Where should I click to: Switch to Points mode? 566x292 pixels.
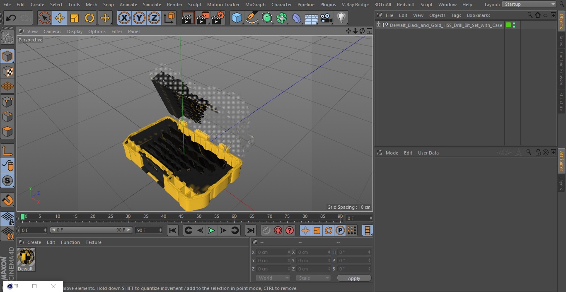pyautogui.click(x=7, y=101)
